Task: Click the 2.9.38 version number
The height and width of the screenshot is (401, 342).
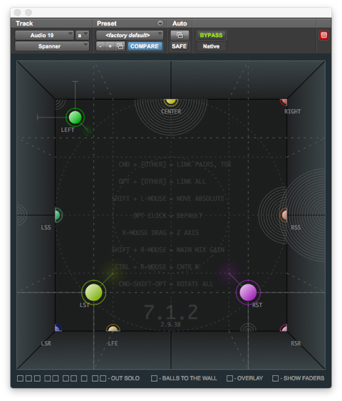Action: [170, 324]
